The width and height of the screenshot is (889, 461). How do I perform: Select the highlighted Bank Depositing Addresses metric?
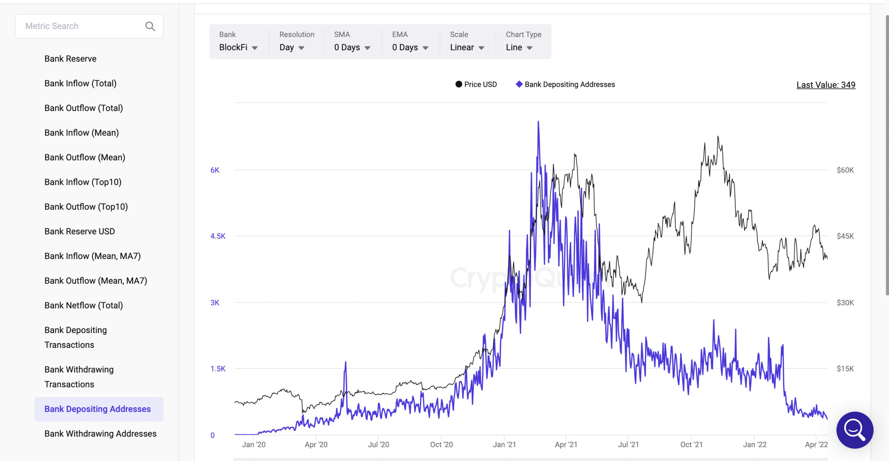99,409
